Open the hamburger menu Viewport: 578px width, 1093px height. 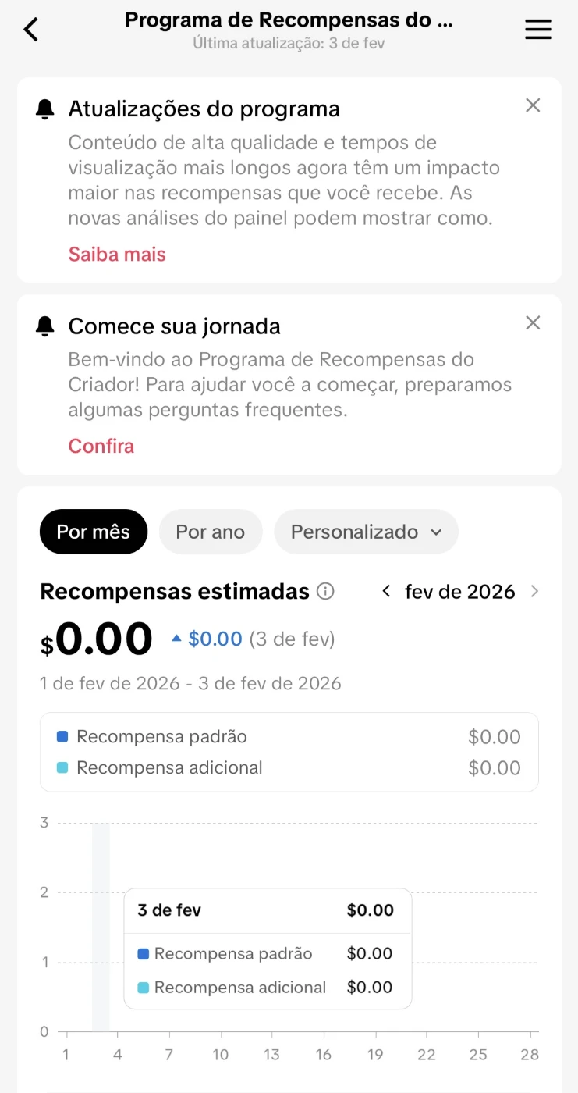coord(538,30)
